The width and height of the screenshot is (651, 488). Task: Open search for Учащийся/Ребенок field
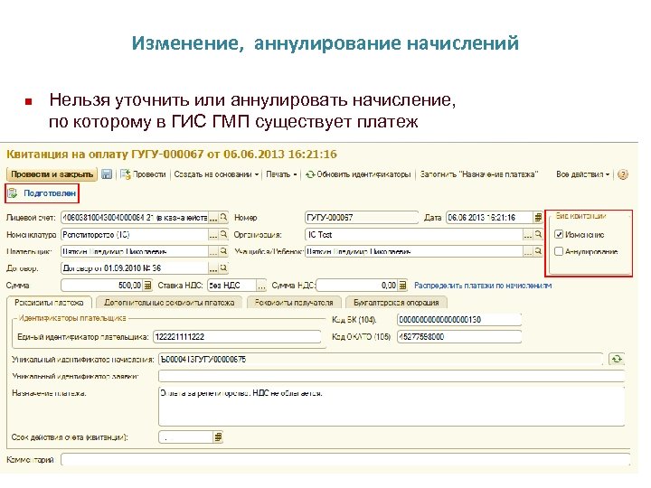(x=538, y=251)
